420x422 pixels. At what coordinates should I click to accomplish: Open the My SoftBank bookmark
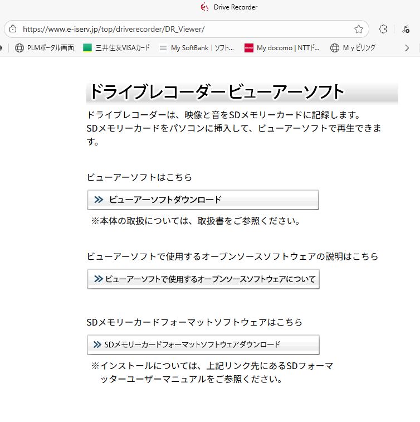point(196,48)
